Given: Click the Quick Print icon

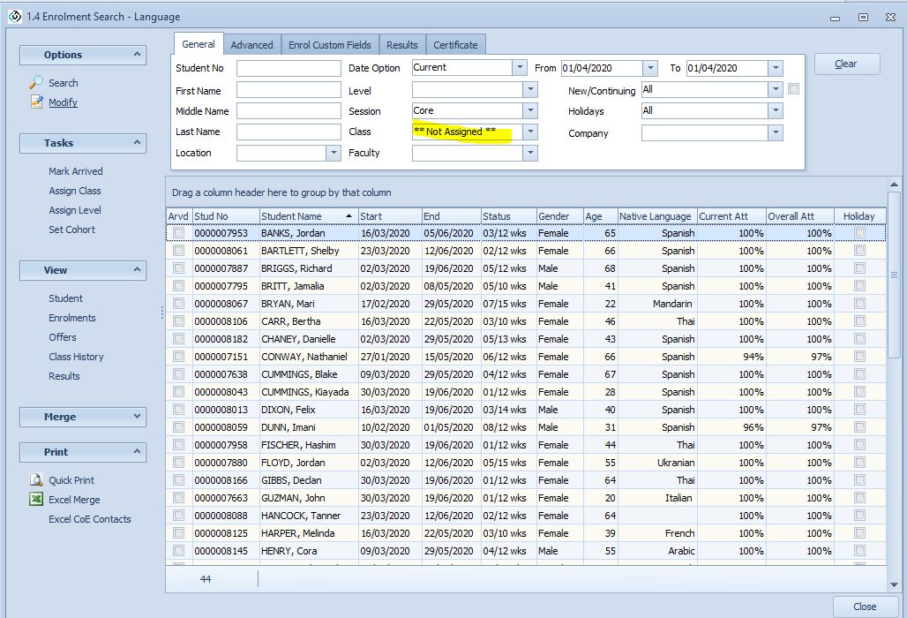Looking at the screenshot, I should click(36, 480).
